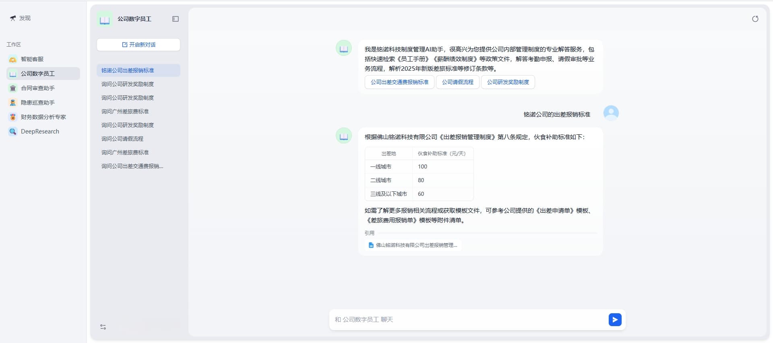Click the 财务数据分析专家 medal icon
The height and width of the screenshot is (343, 773).
(x=13, y=117)
